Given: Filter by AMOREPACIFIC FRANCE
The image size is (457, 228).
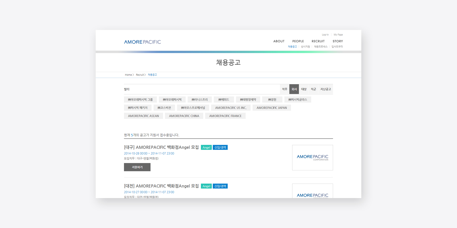Looking at the screenshot, I should point(225,116).
